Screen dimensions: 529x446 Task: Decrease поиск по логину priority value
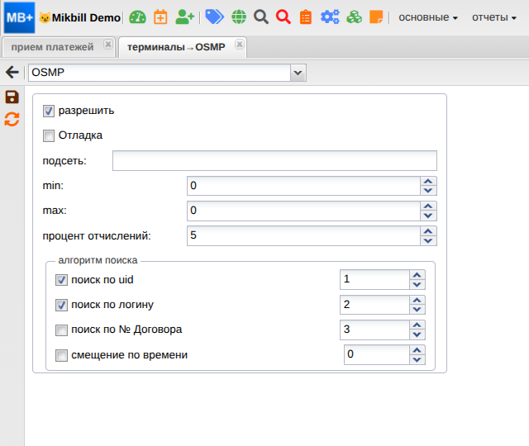pos(417,310)
